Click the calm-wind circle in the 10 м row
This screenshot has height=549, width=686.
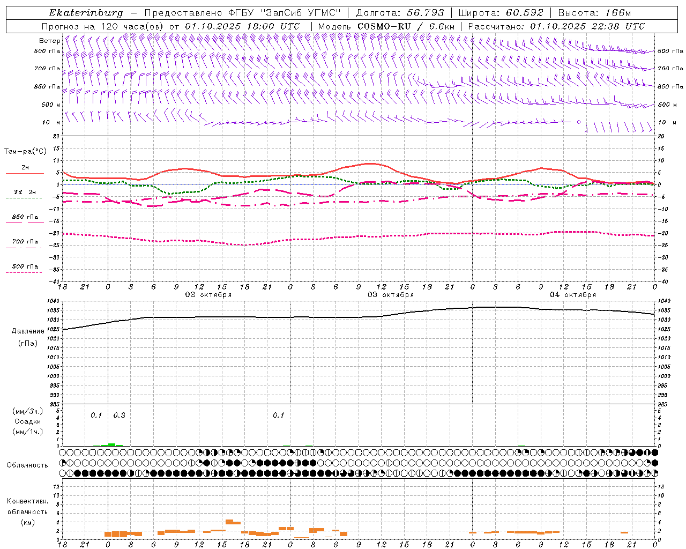pyautogui.click(x=579, y=122)
